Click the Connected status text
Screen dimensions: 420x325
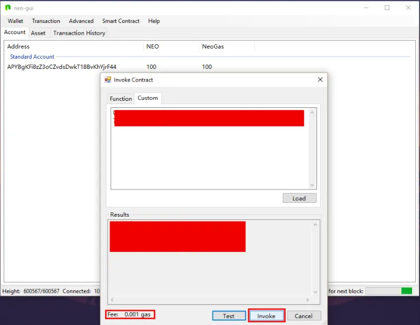coord(81,291)
